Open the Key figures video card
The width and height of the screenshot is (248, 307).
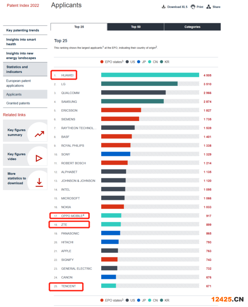[25, 155]
